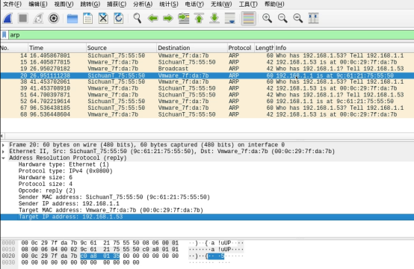Select the Target MAC address field
This screenshot has width=414, height=269.
pyautogui.click(x=111, y=211)
